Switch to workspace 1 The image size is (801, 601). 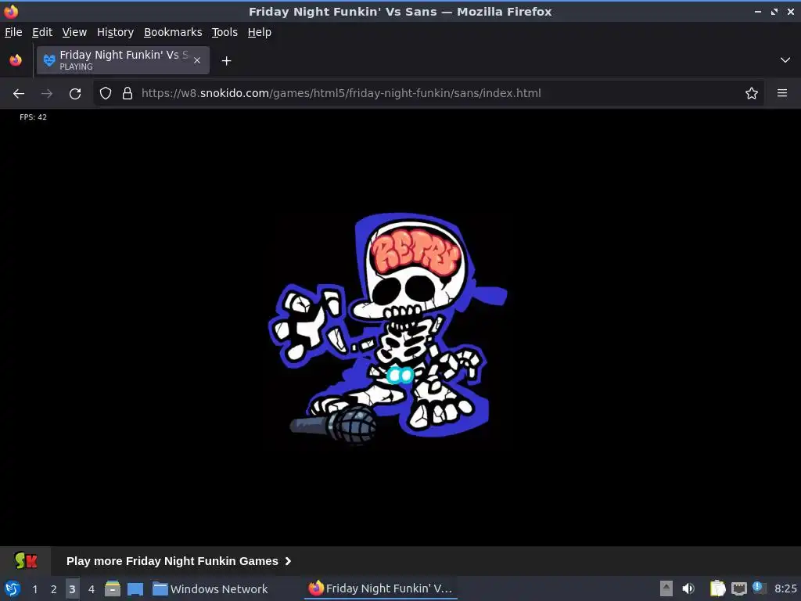[34, 589]
